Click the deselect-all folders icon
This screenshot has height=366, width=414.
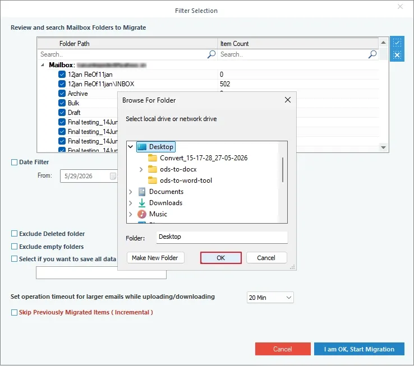[397, 55]
